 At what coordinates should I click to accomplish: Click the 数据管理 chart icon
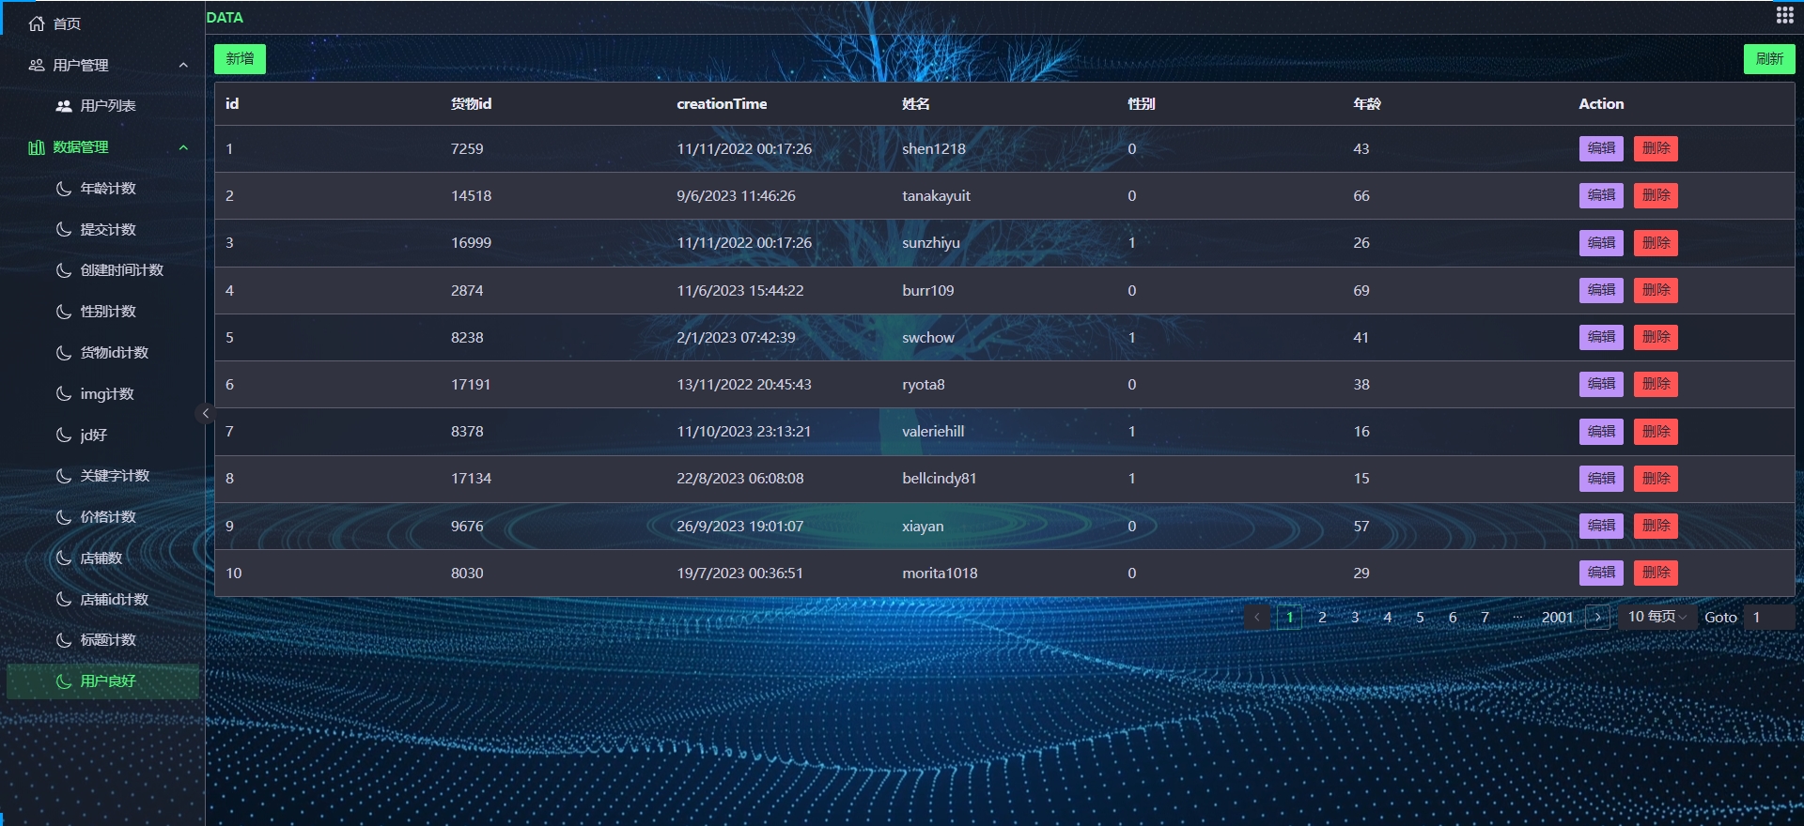pos(37,147)
